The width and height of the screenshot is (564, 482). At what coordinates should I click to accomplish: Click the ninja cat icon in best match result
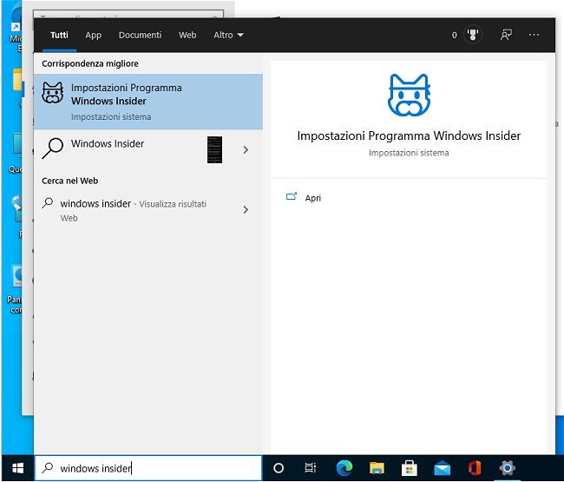(53, 93)
